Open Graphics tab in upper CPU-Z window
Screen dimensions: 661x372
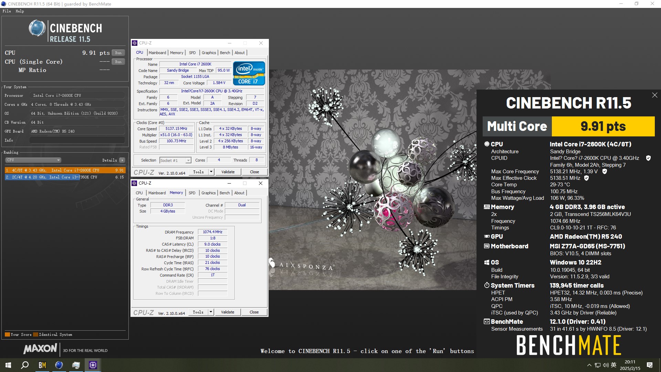tap(209, 53)
